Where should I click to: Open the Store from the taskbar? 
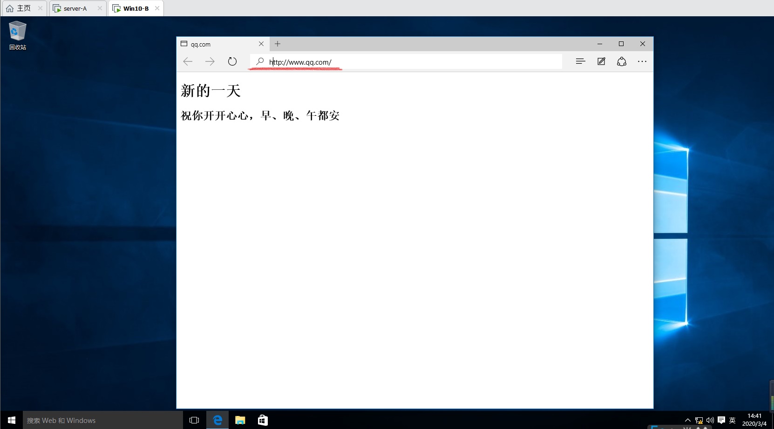263,420
